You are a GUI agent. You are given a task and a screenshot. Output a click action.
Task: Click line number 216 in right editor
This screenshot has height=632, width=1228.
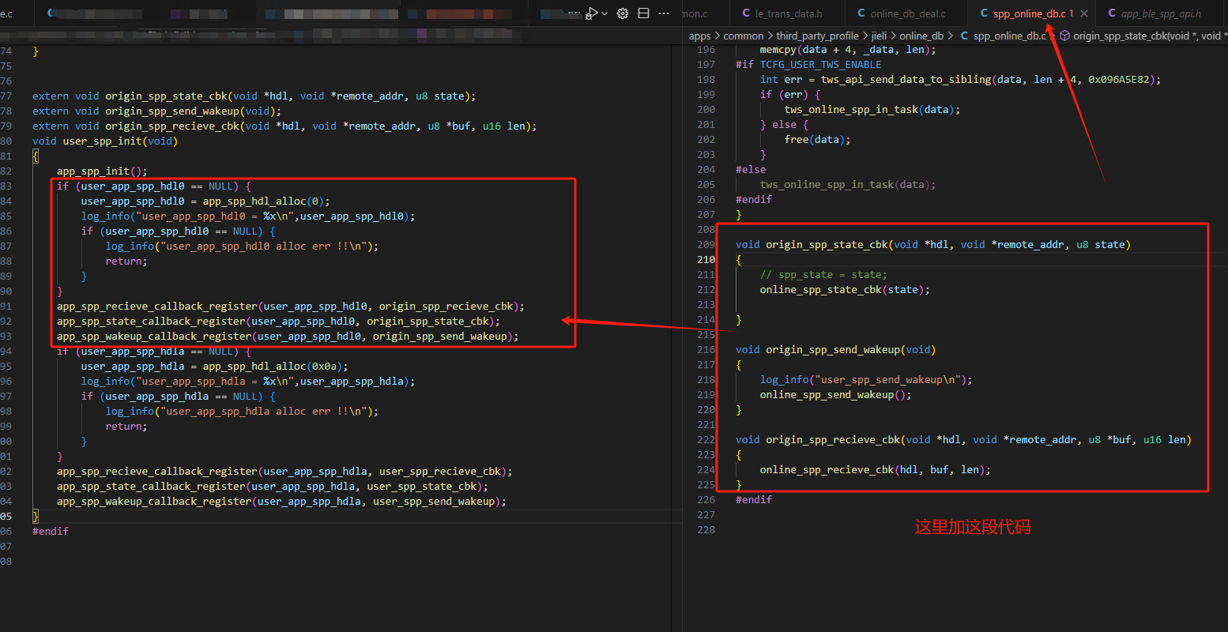[706, 350]
